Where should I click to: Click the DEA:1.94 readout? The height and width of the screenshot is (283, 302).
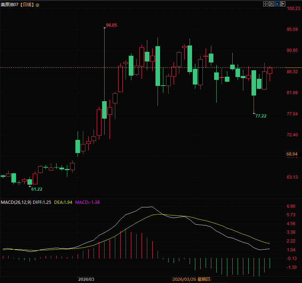63,202
